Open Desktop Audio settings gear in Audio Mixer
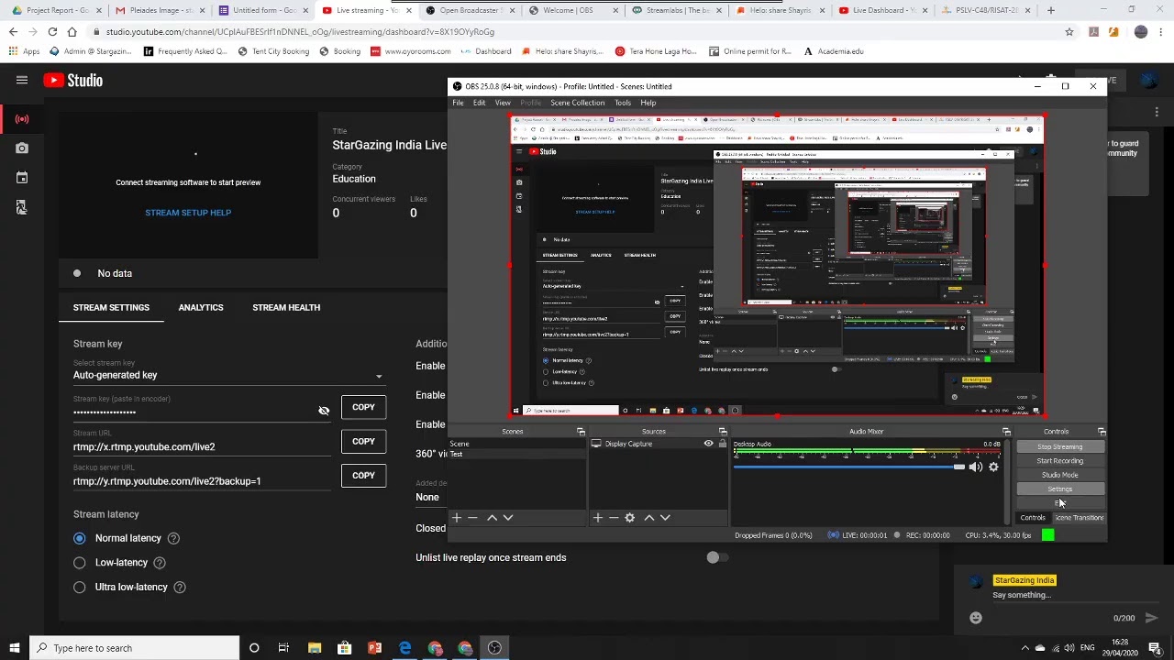 (993, 467)
